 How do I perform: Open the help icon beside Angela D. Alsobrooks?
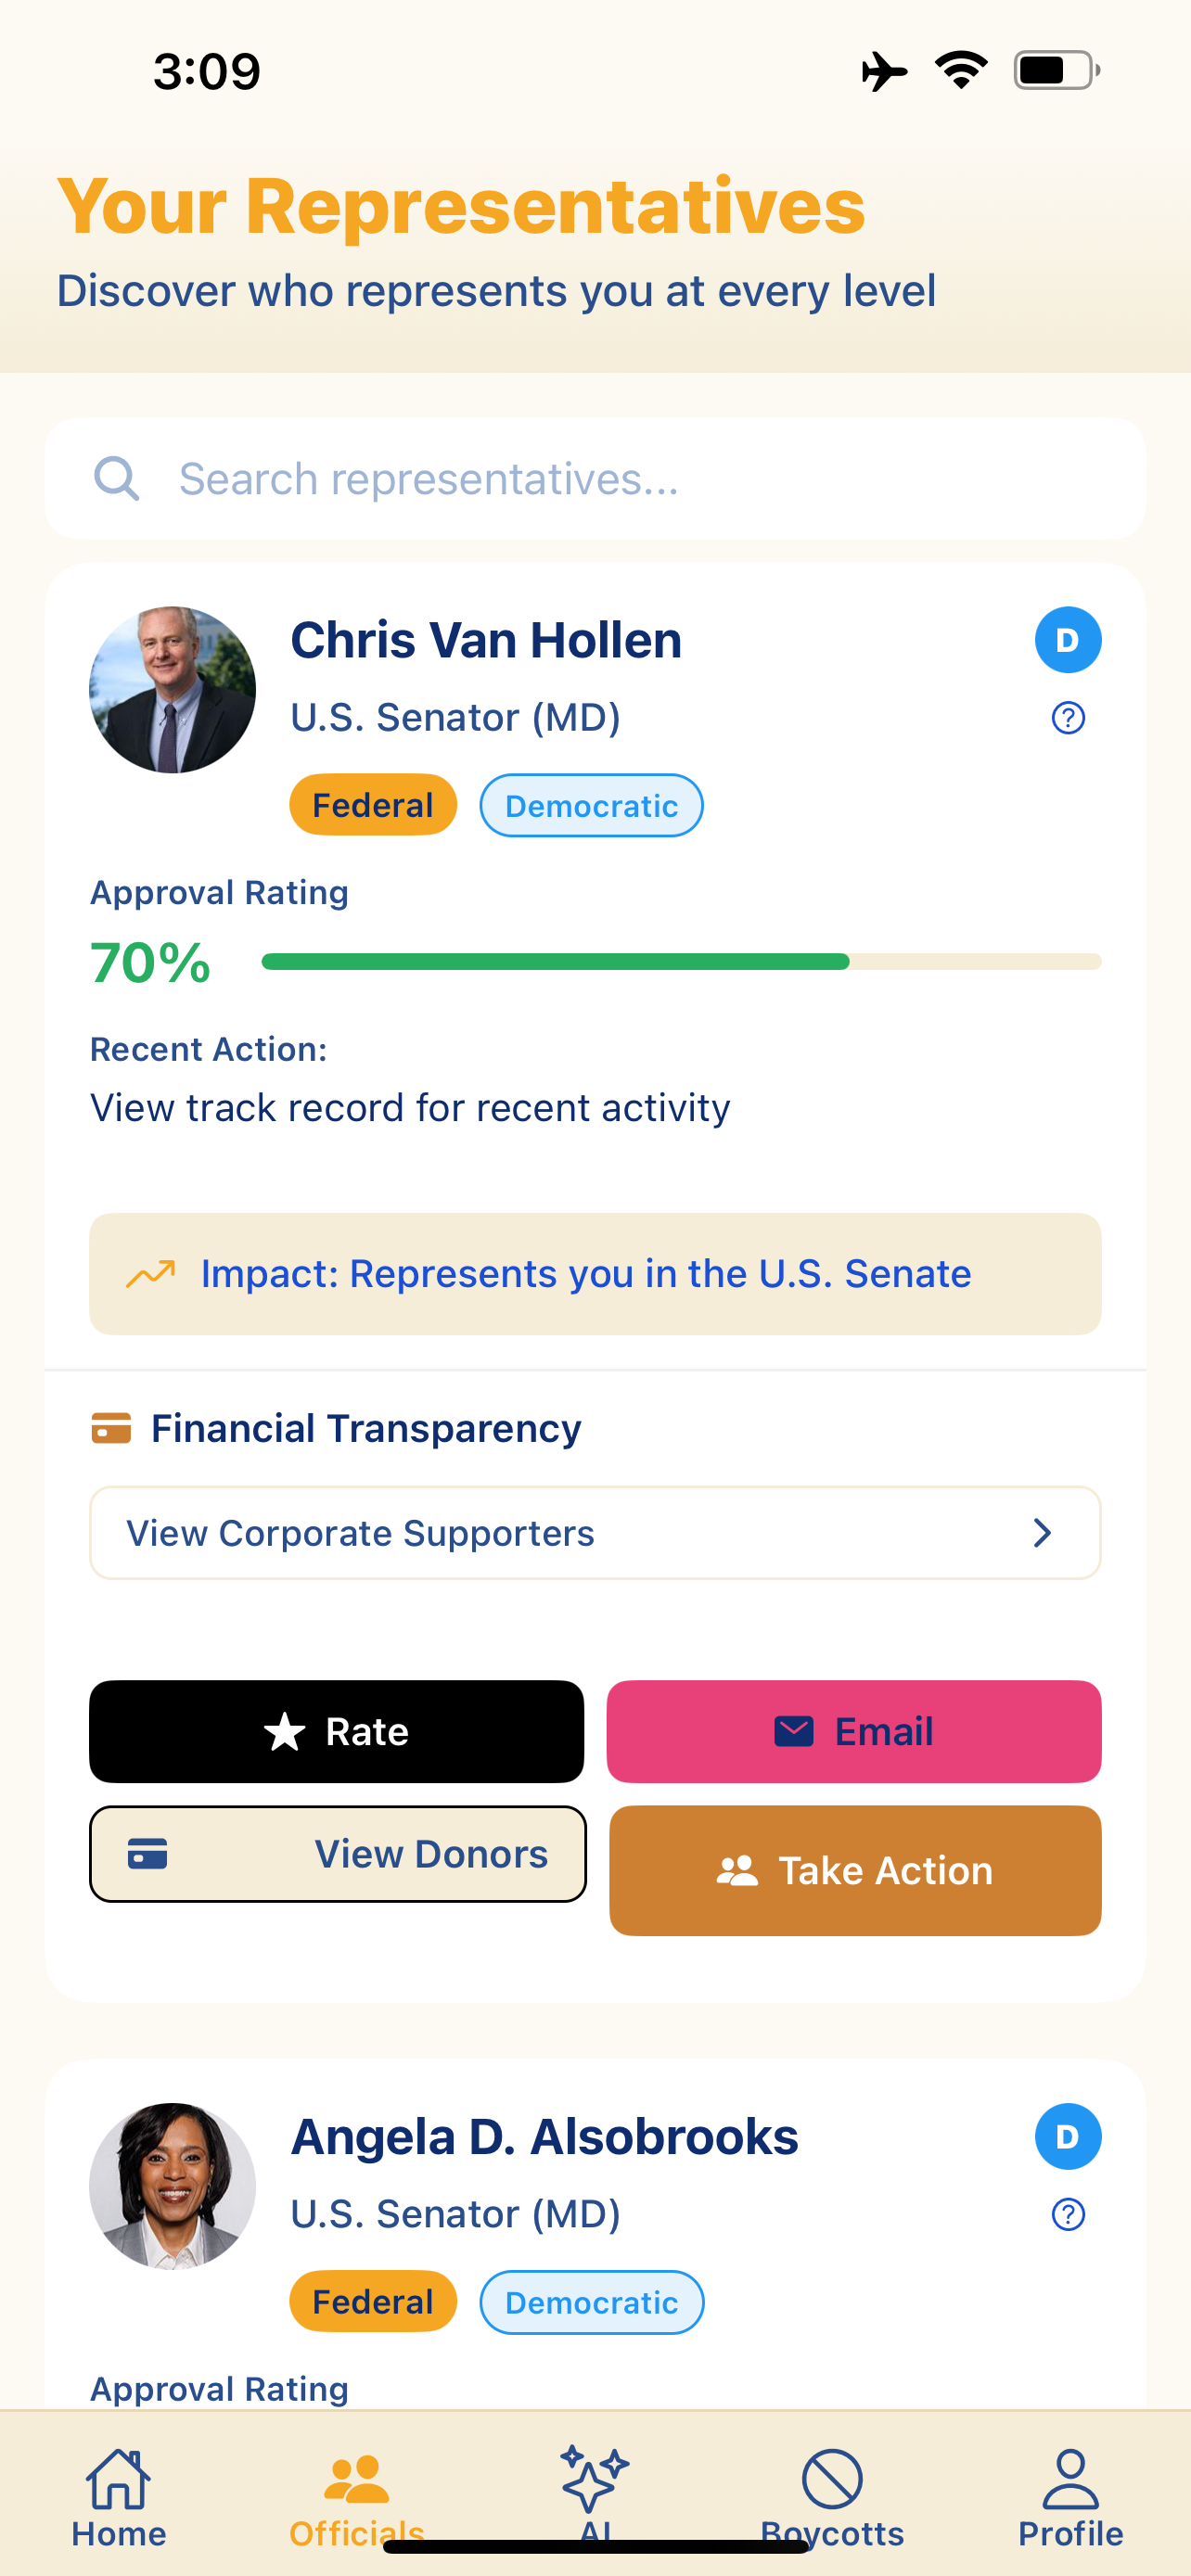click(x=1068, y=2214)
